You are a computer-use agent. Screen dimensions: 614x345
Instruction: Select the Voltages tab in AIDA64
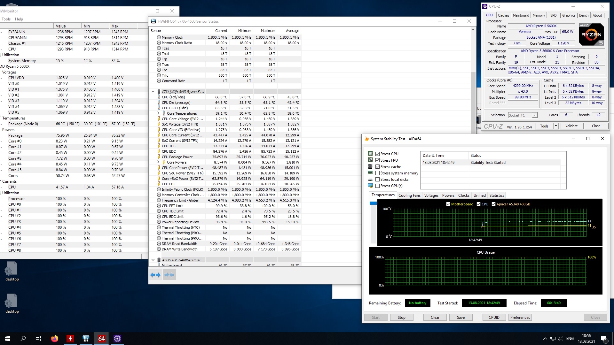(431, 195)
